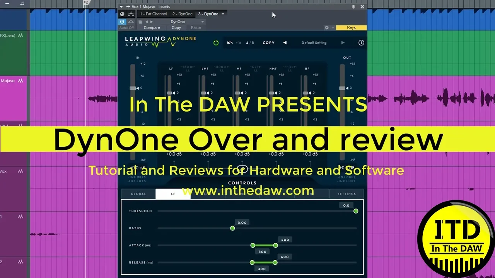Enable the yellow Keys button

351,28
